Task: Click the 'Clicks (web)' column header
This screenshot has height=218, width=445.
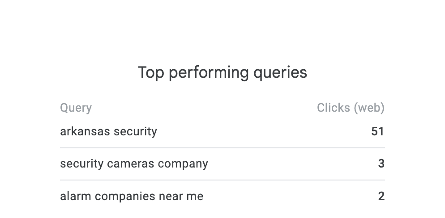Action: click(x=351, y=108)
